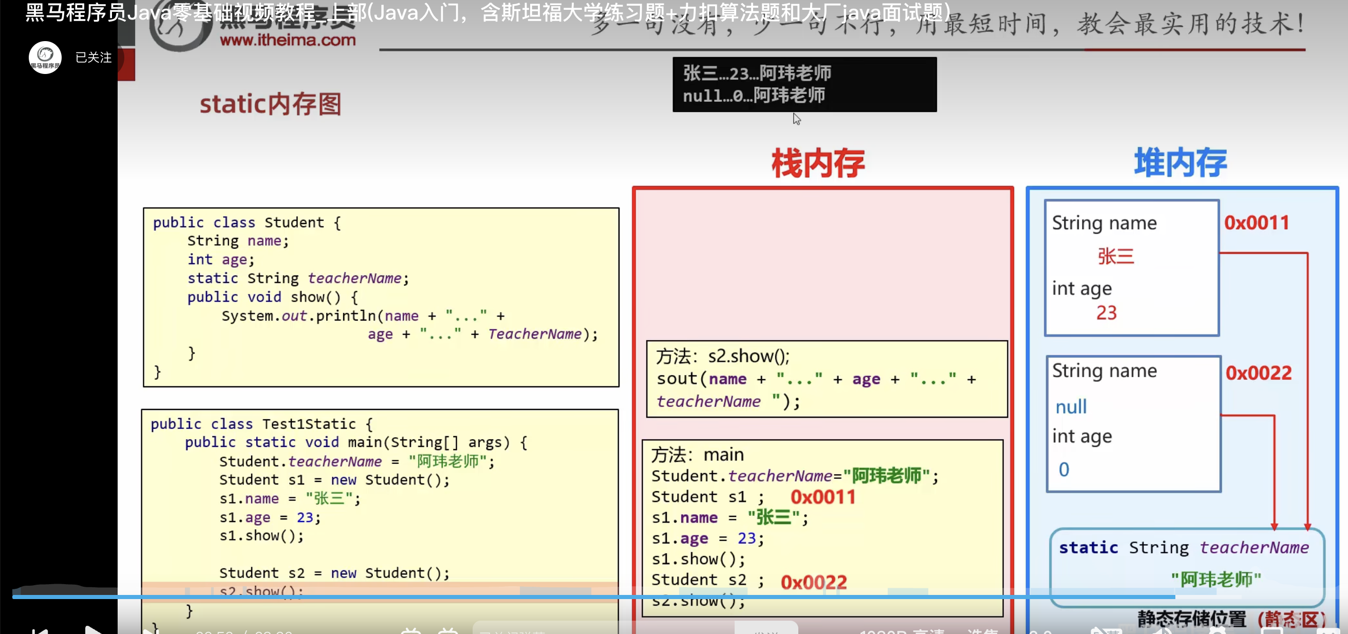Toggle danmaku display on or off
This screenshot has height=634, width=1348.
click(x=411, y=631)
